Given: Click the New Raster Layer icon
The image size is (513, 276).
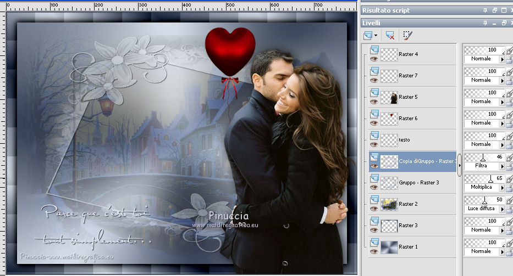Looking at the screenshot, I should tap(368, 35).
